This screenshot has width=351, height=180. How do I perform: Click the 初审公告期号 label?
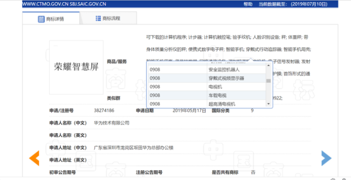tap(62, 172)
